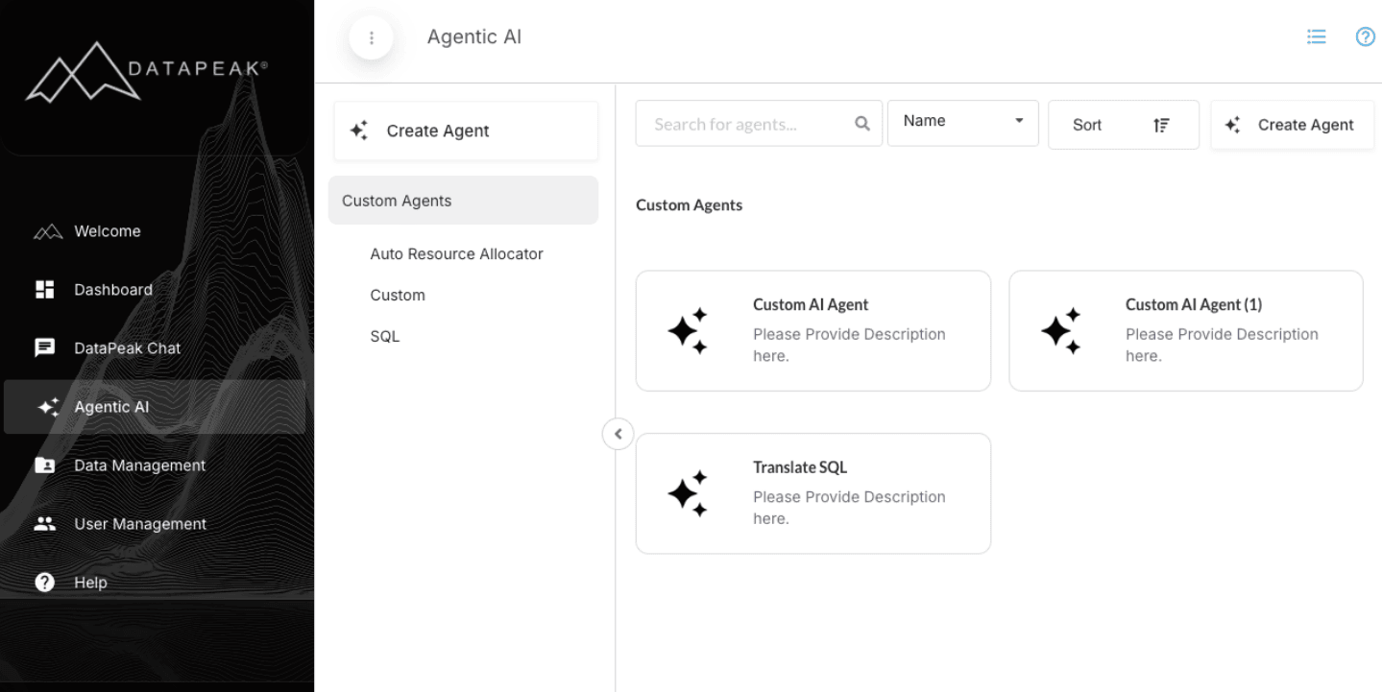
Task: Open the three-dot menu button beside Agentic AI
Action: 372,36
